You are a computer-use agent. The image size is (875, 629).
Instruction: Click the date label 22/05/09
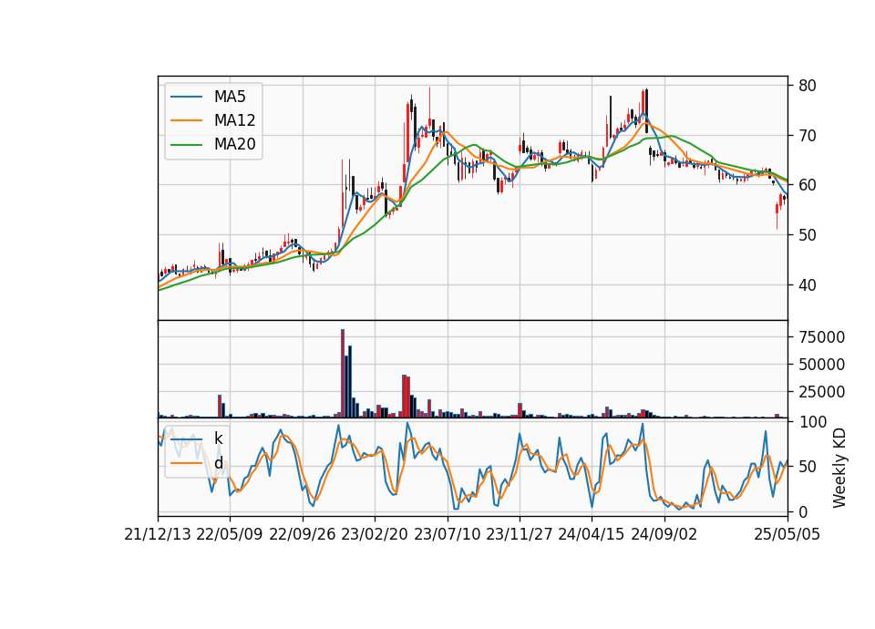click(x=230, y=534)
